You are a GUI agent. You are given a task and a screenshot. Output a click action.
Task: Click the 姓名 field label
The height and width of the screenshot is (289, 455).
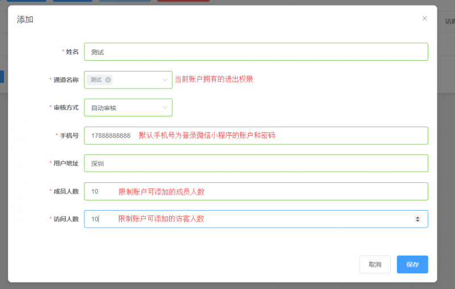72,52
